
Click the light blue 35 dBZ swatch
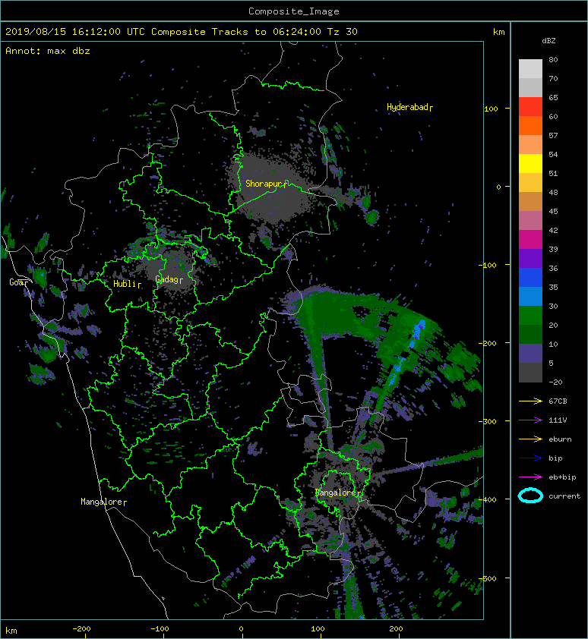(x=530, y=296)
